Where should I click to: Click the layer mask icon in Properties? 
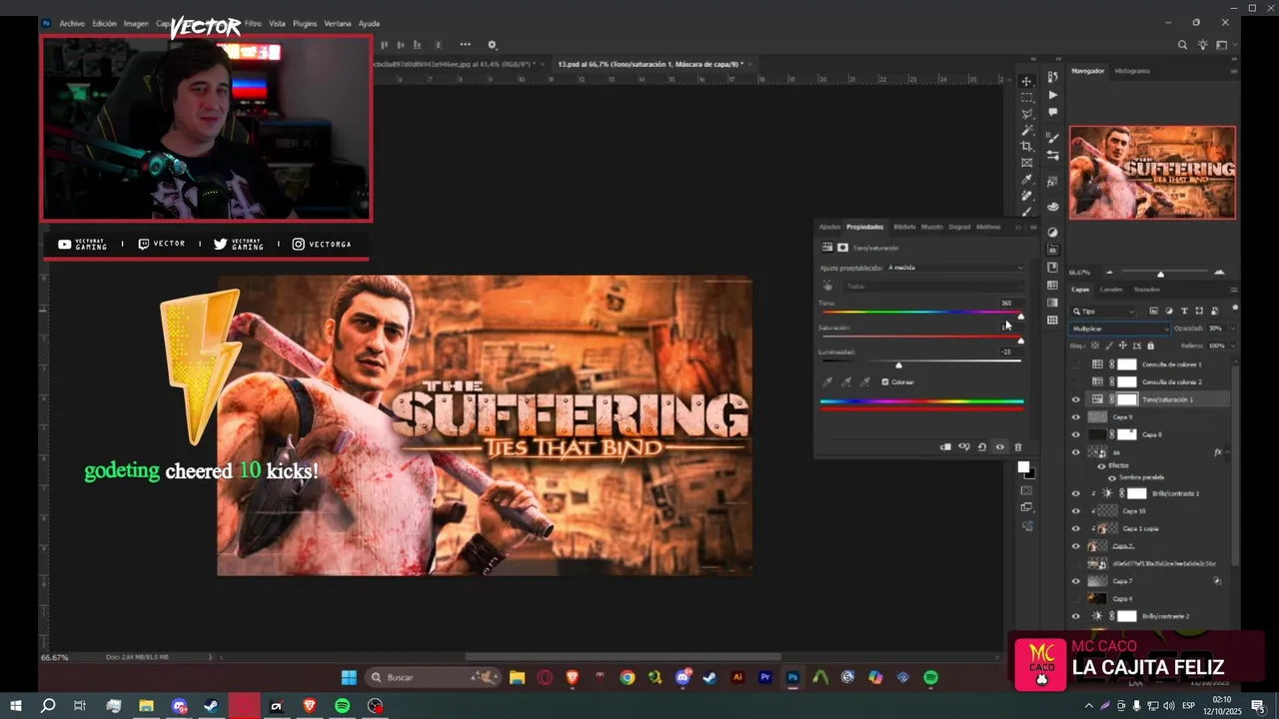click(842, 248)
